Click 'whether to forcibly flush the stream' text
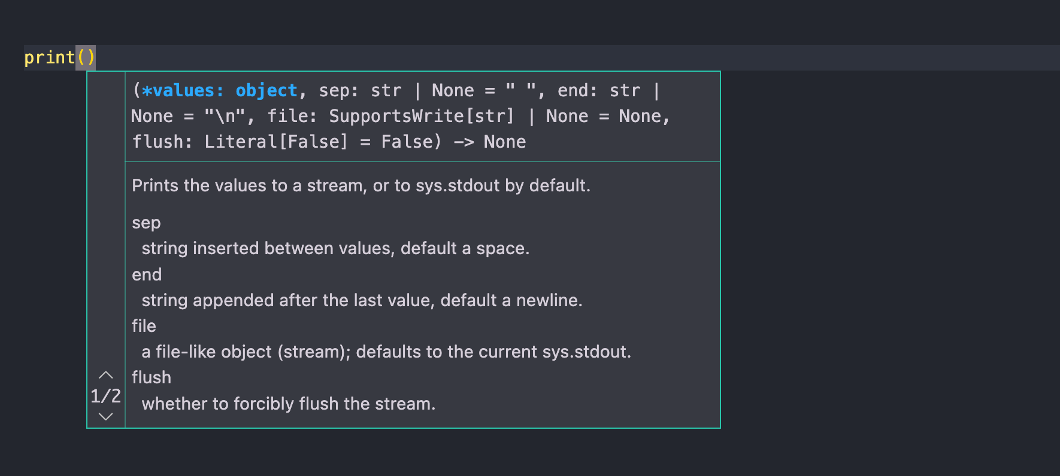Viewport: 1060px width, 476px height. pyautogui.click(x=288, y=404)
